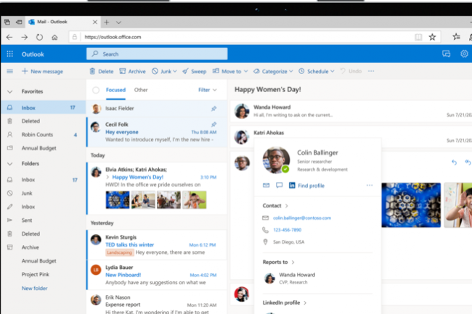Click colin.ballinger@contoso.com email link
Viewport: 472px width, 314px height.
[302, 218]
